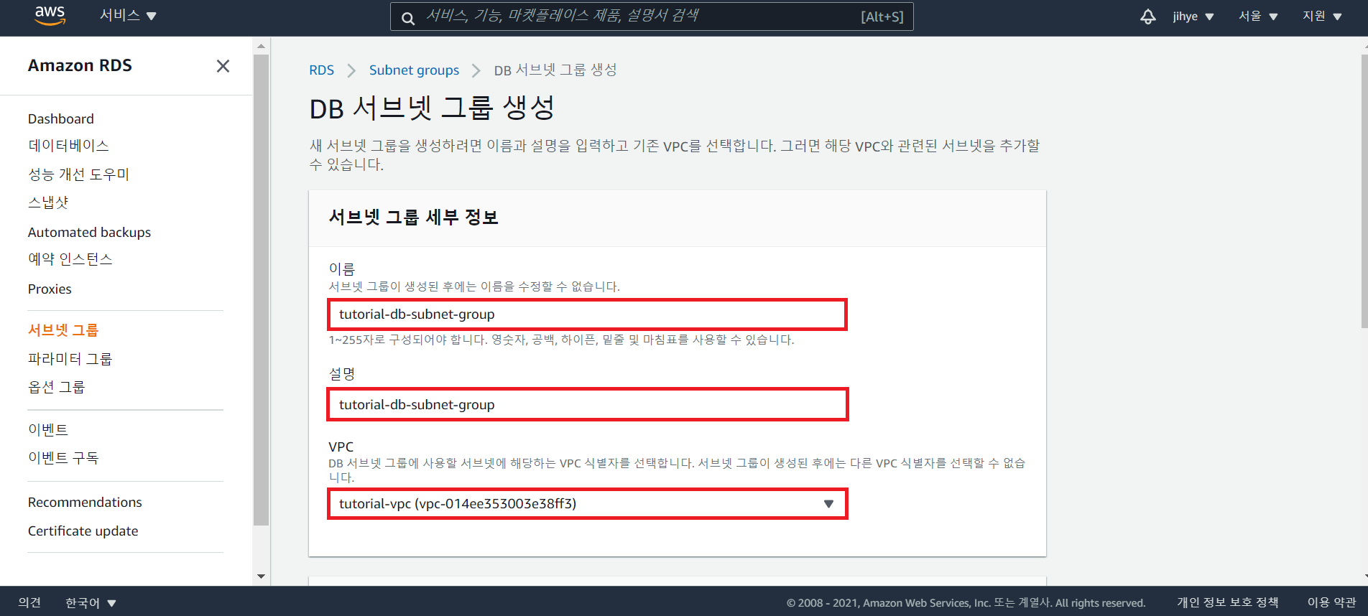Screen dimensions: 1368x616
Task: Open Automated backups page
Action: [x=89, y=232]
